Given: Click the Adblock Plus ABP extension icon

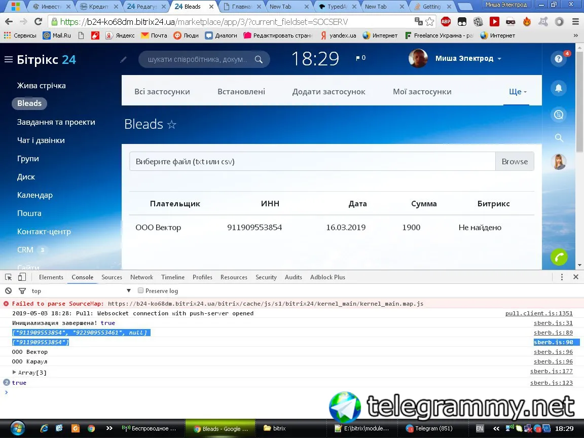Looking at the screenshot, I should (x=446, y=22).
